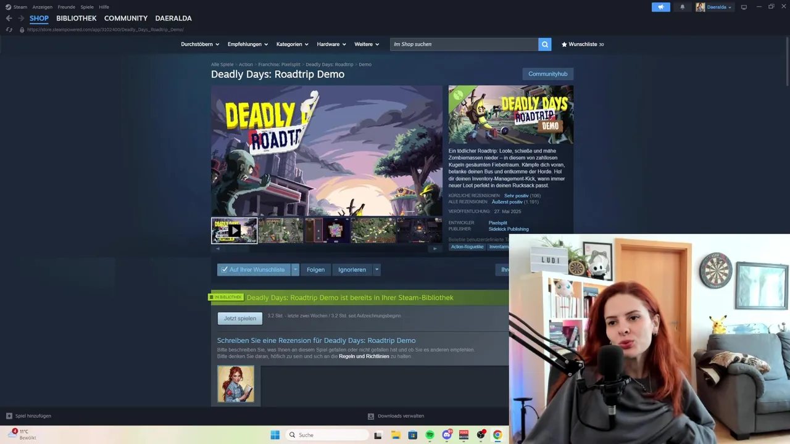The height and width of the screenshot is (444, 790).
Task: Click the Deadly Days: Roadtrip breadcrumb
Action: pyautogui.click(x=330, y=64)
